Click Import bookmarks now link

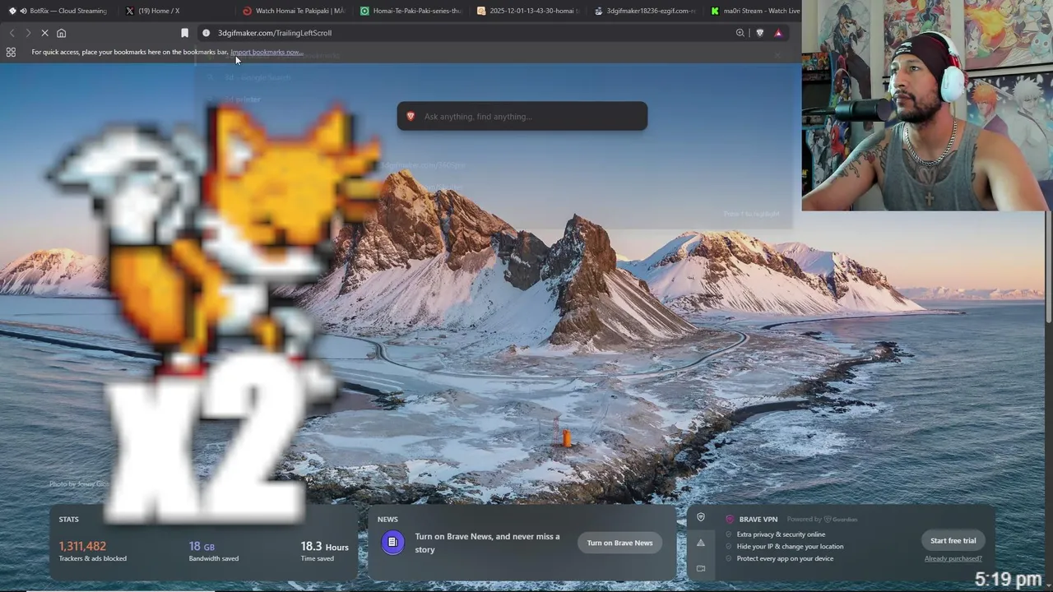coord(267,52)
